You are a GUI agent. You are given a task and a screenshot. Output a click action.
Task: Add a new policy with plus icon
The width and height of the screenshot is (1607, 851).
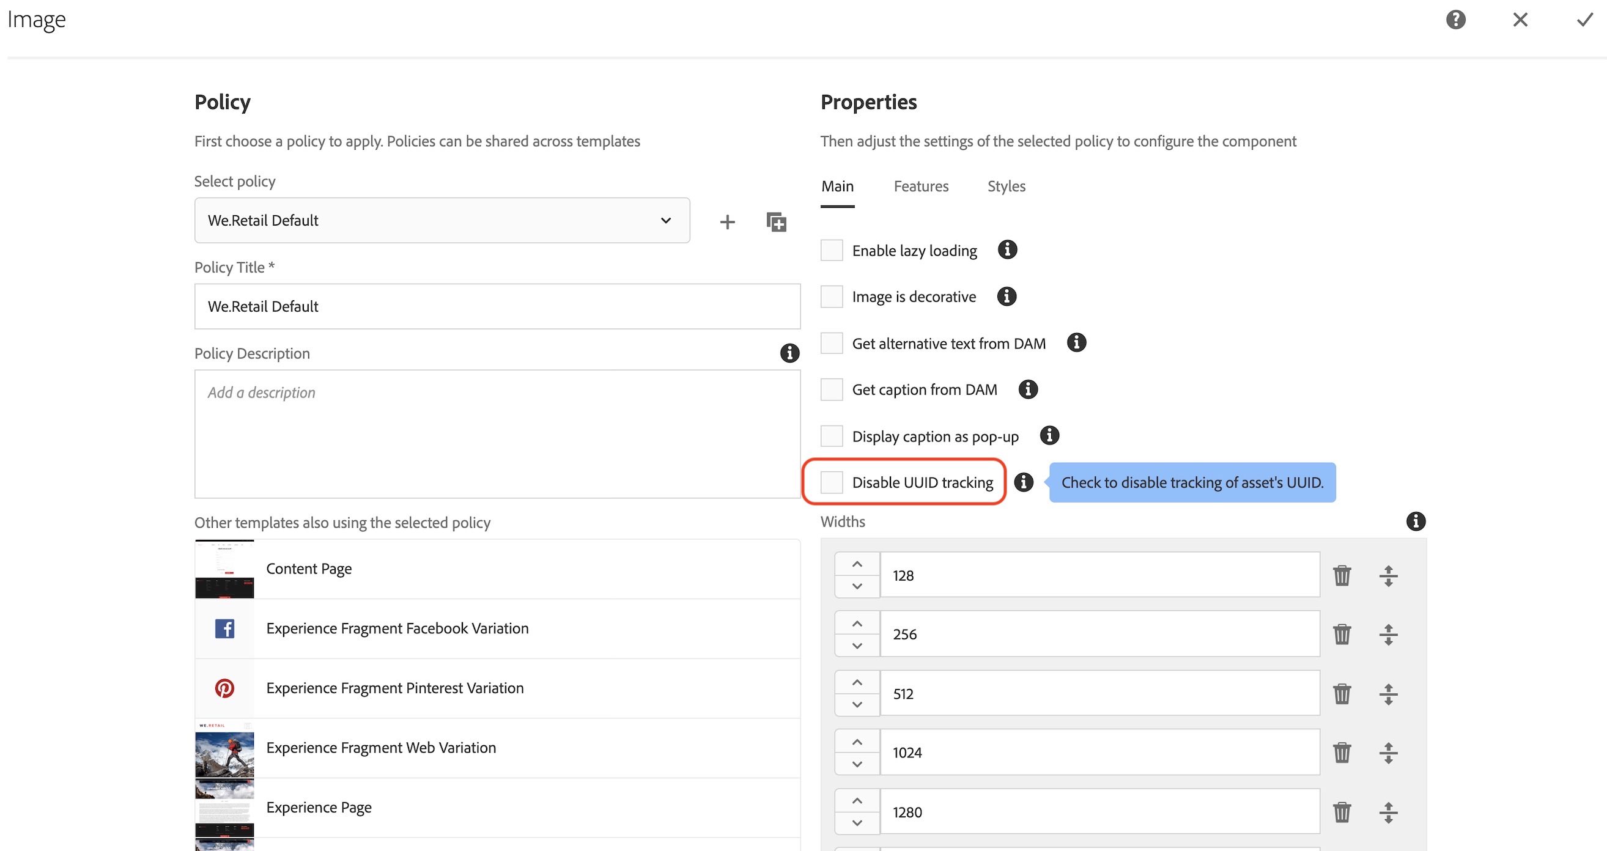[x=727, y=221]
